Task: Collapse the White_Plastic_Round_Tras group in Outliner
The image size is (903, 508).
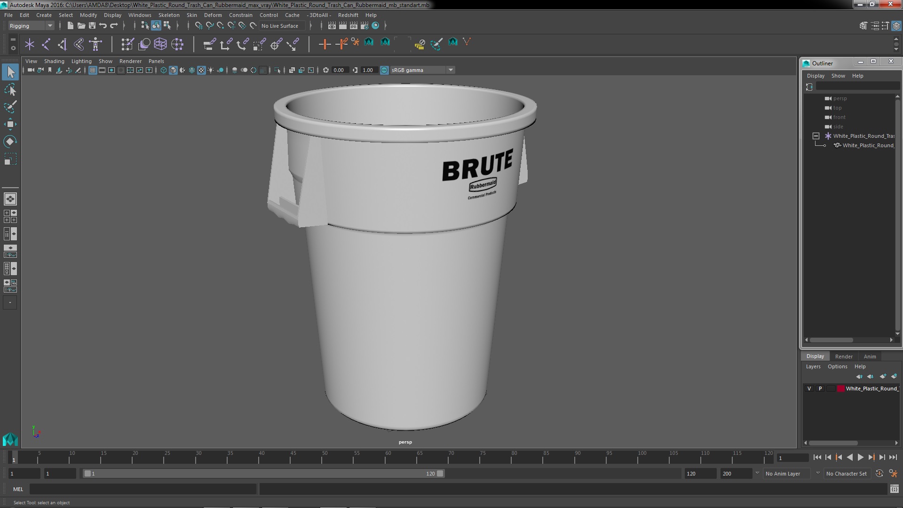Action: (x=816, y=136)
